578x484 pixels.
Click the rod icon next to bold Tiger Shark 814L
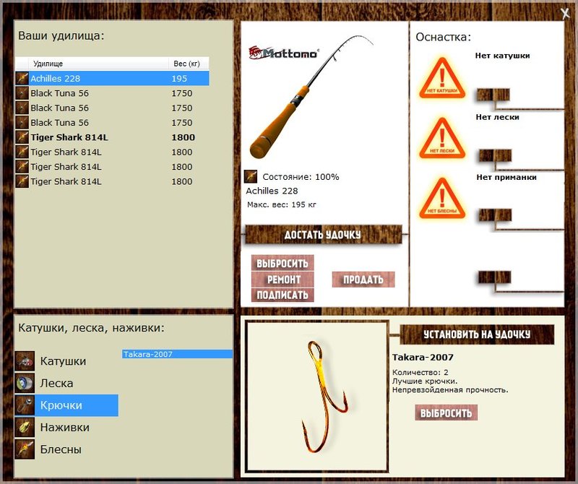22,137
